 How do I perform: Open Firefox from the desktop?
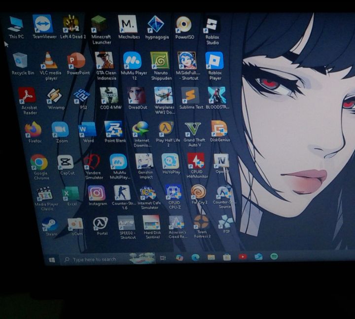tap(34, 132)
